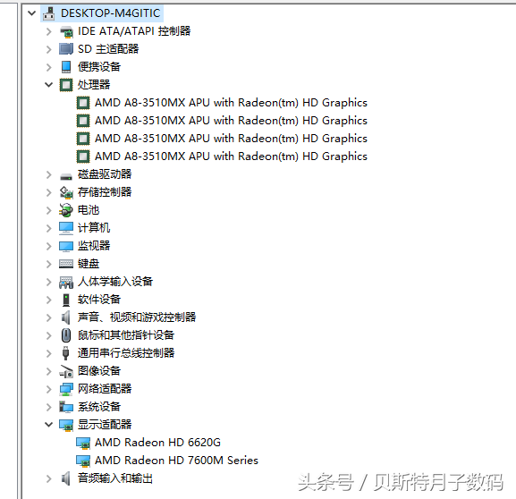Expand the 存储控制器 category

point(49,192)
